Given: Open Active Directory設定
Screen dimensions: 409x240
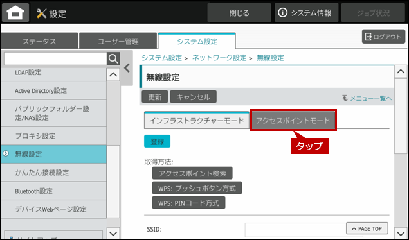Looking at the screenshot, I should coord(53,90).
